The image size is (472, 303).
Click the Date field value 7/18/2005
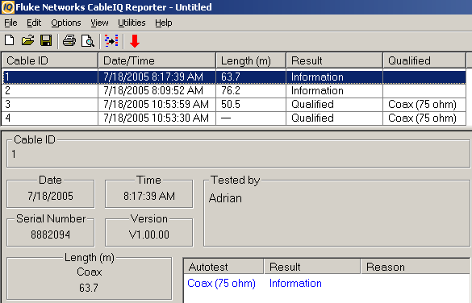51,196
